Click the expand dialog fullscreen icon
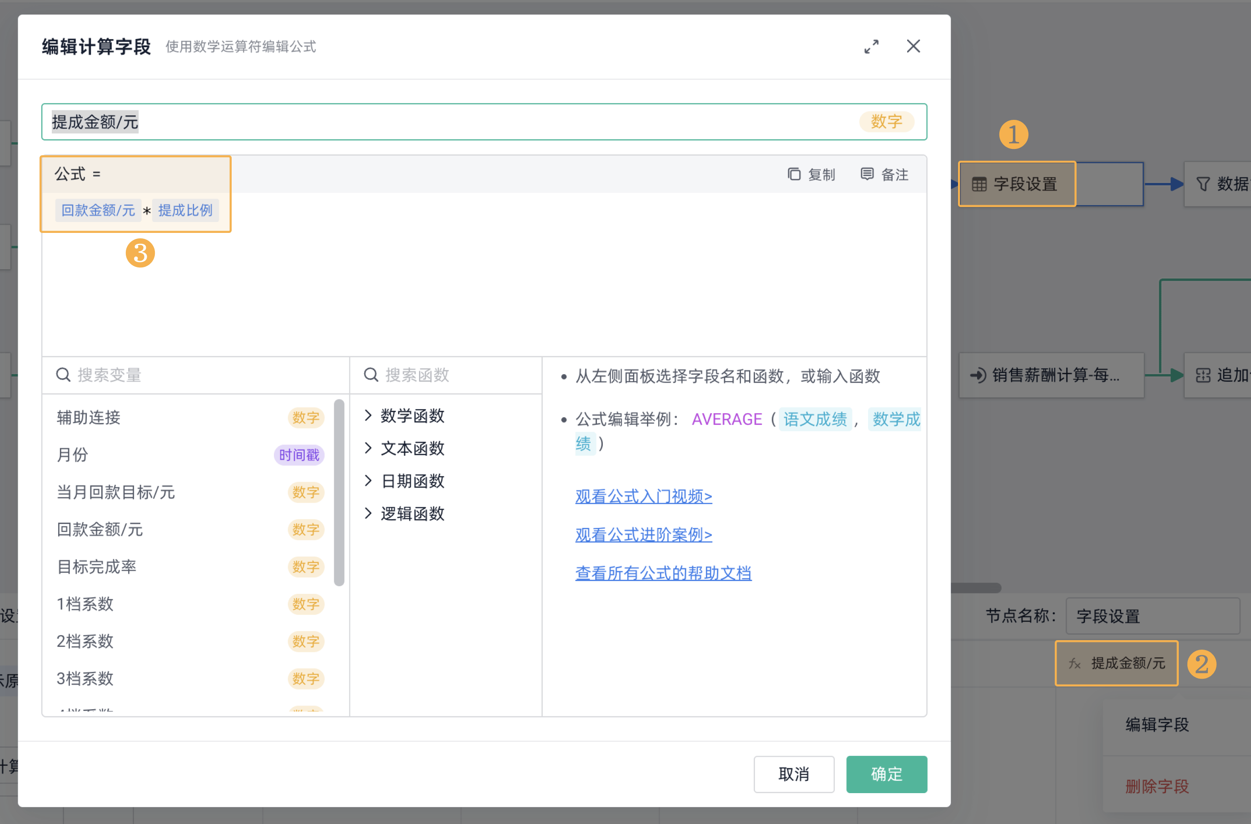Image resolution: width=1251 pixels, height=824 pixels. coord(871,47)
